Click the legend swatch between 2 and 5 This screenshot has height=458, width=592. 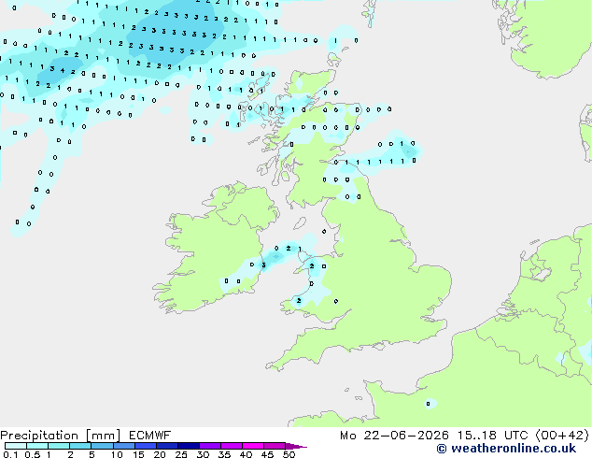coord(80,446)
